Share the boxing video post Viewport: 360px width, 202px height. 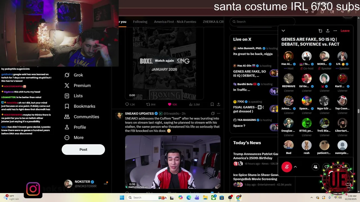219,104
